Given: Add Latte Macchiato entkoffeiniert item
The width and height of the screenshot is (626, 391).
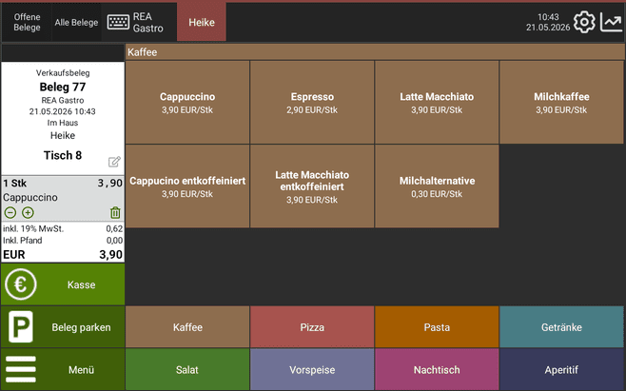Looking at the screenshot, I should point(312,186).
